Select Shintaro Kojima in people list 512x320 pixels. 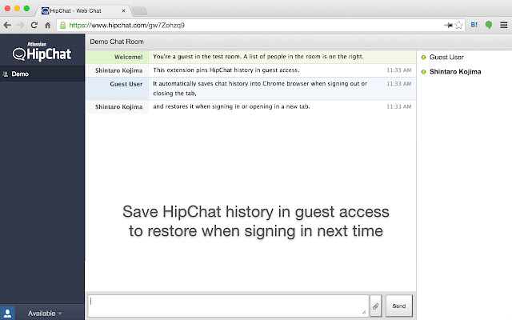(455, 72)
